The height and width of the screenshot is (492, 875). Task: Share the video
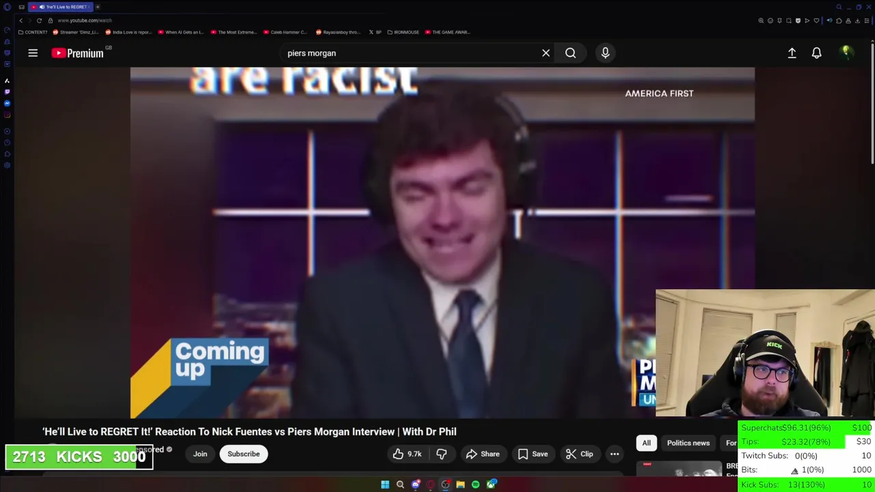(x=483, y=454)
